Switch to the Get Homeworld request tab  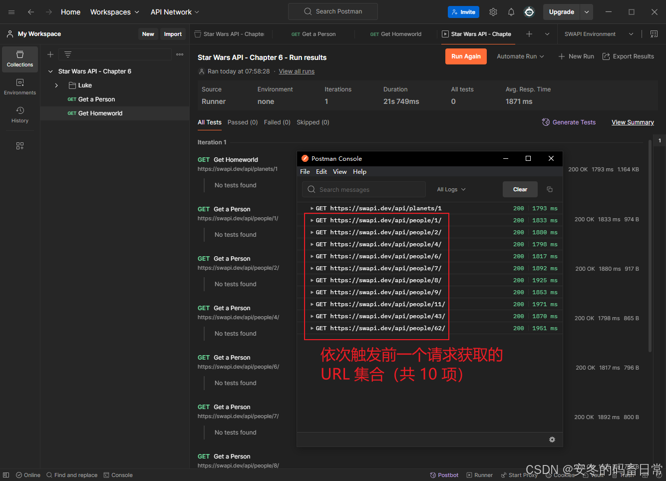coord(395,34)
